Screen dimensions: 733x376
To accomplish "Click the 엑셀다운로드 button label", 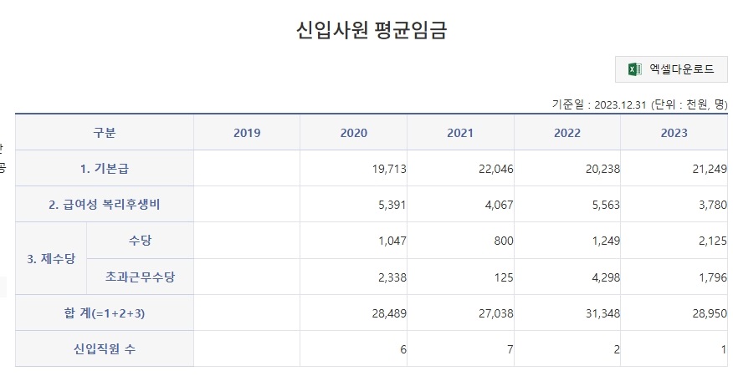I will [682, 69].
